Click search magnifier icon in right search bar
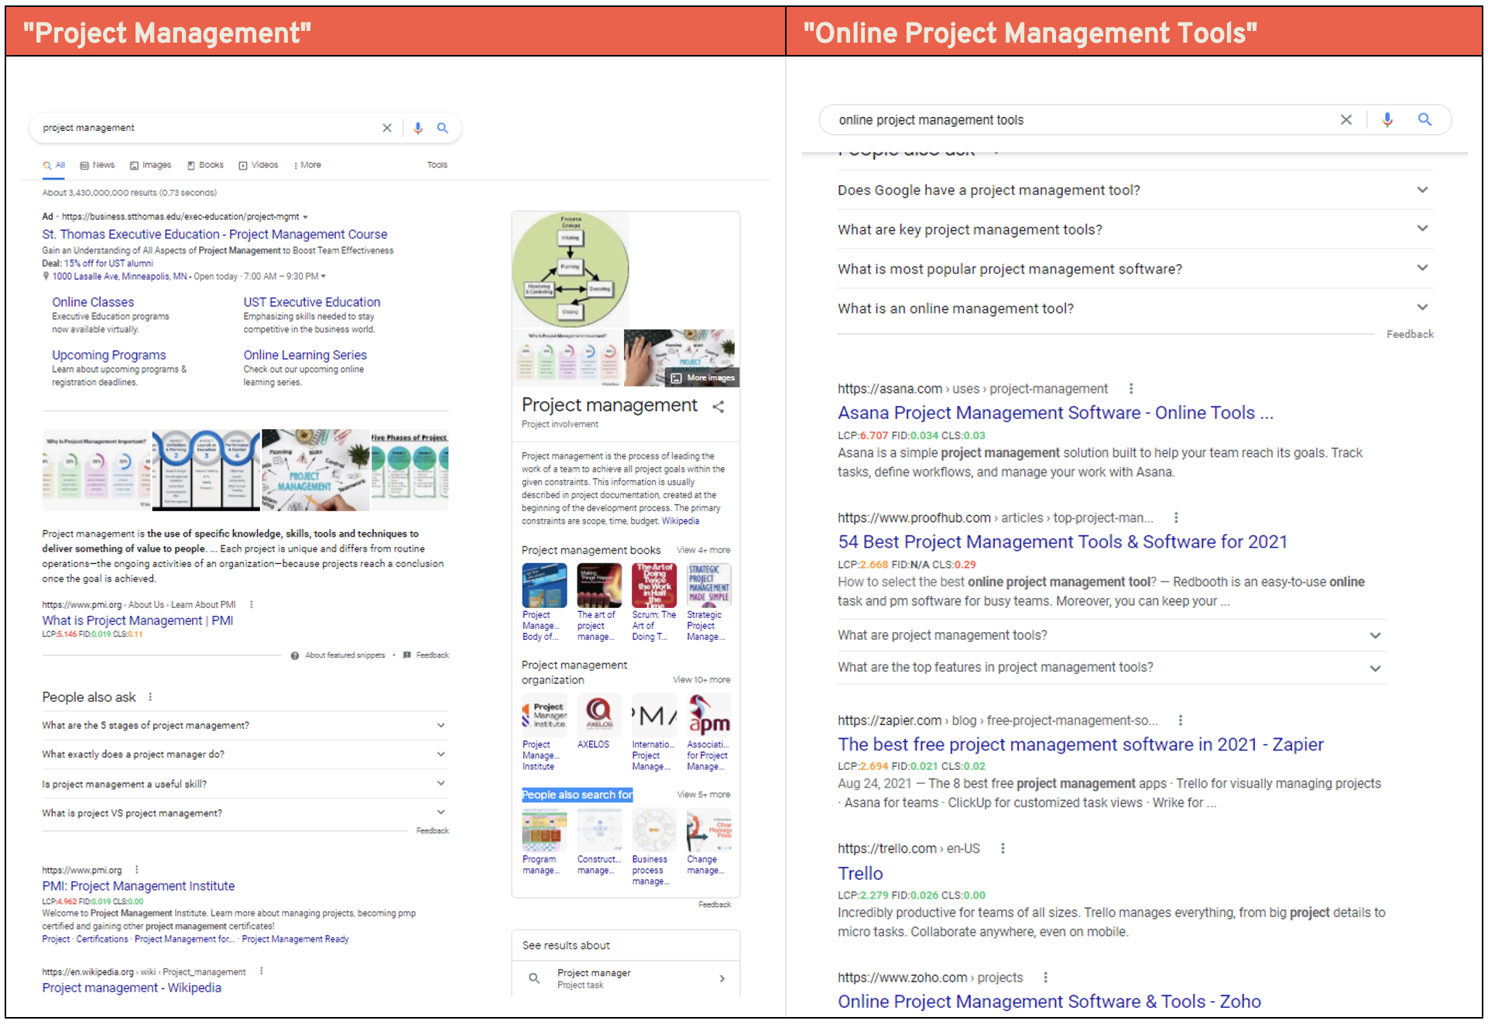 (x=1425, y=119)
